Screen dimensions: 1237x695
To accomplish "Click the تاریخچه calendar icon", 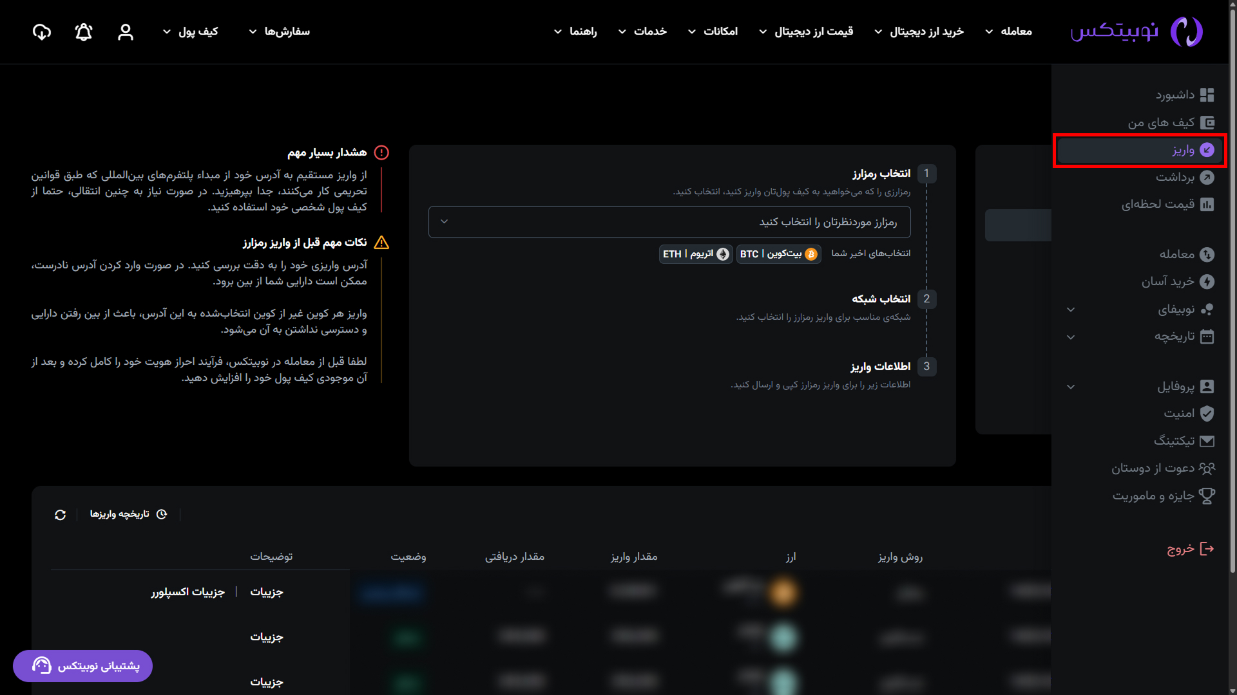I will [x=1207, y=337].
